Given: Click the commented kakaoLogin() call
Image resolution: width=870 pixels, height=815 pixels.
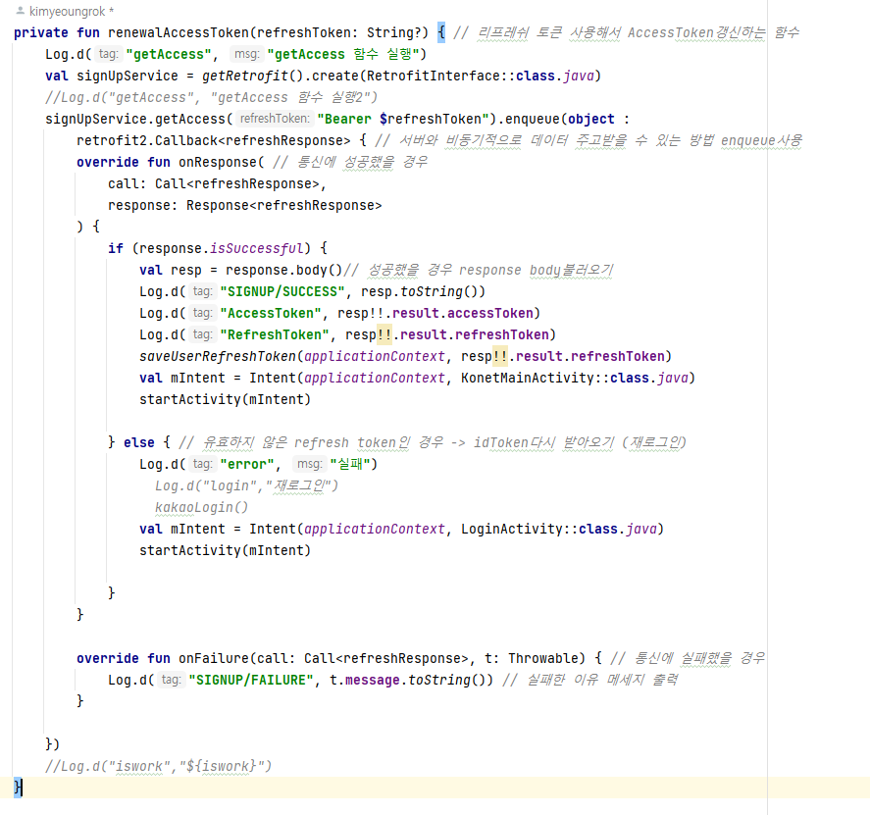Looking at the screenshot, I should click(x=201, y=508).
